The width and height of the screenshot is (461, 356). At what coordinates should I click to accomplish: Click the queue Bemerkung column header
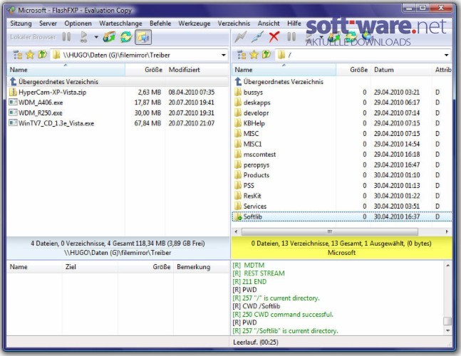tap(202, 267)
